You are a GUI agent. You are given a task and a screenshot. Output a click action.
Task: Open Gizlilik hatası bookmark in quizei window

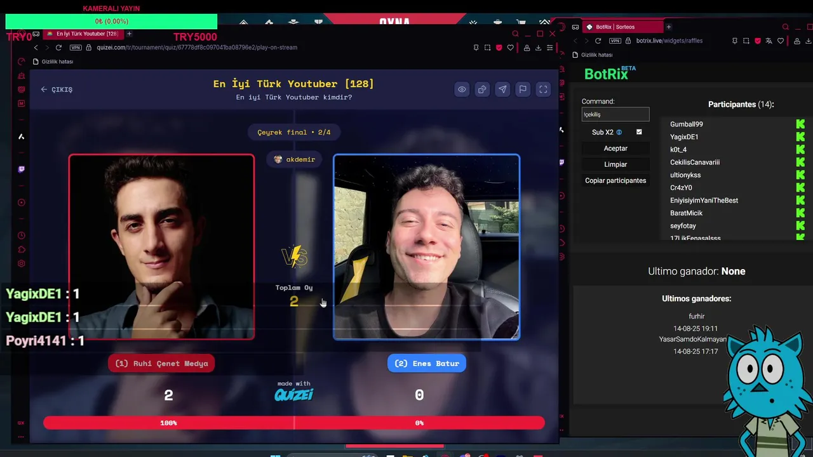coord(53,62)
